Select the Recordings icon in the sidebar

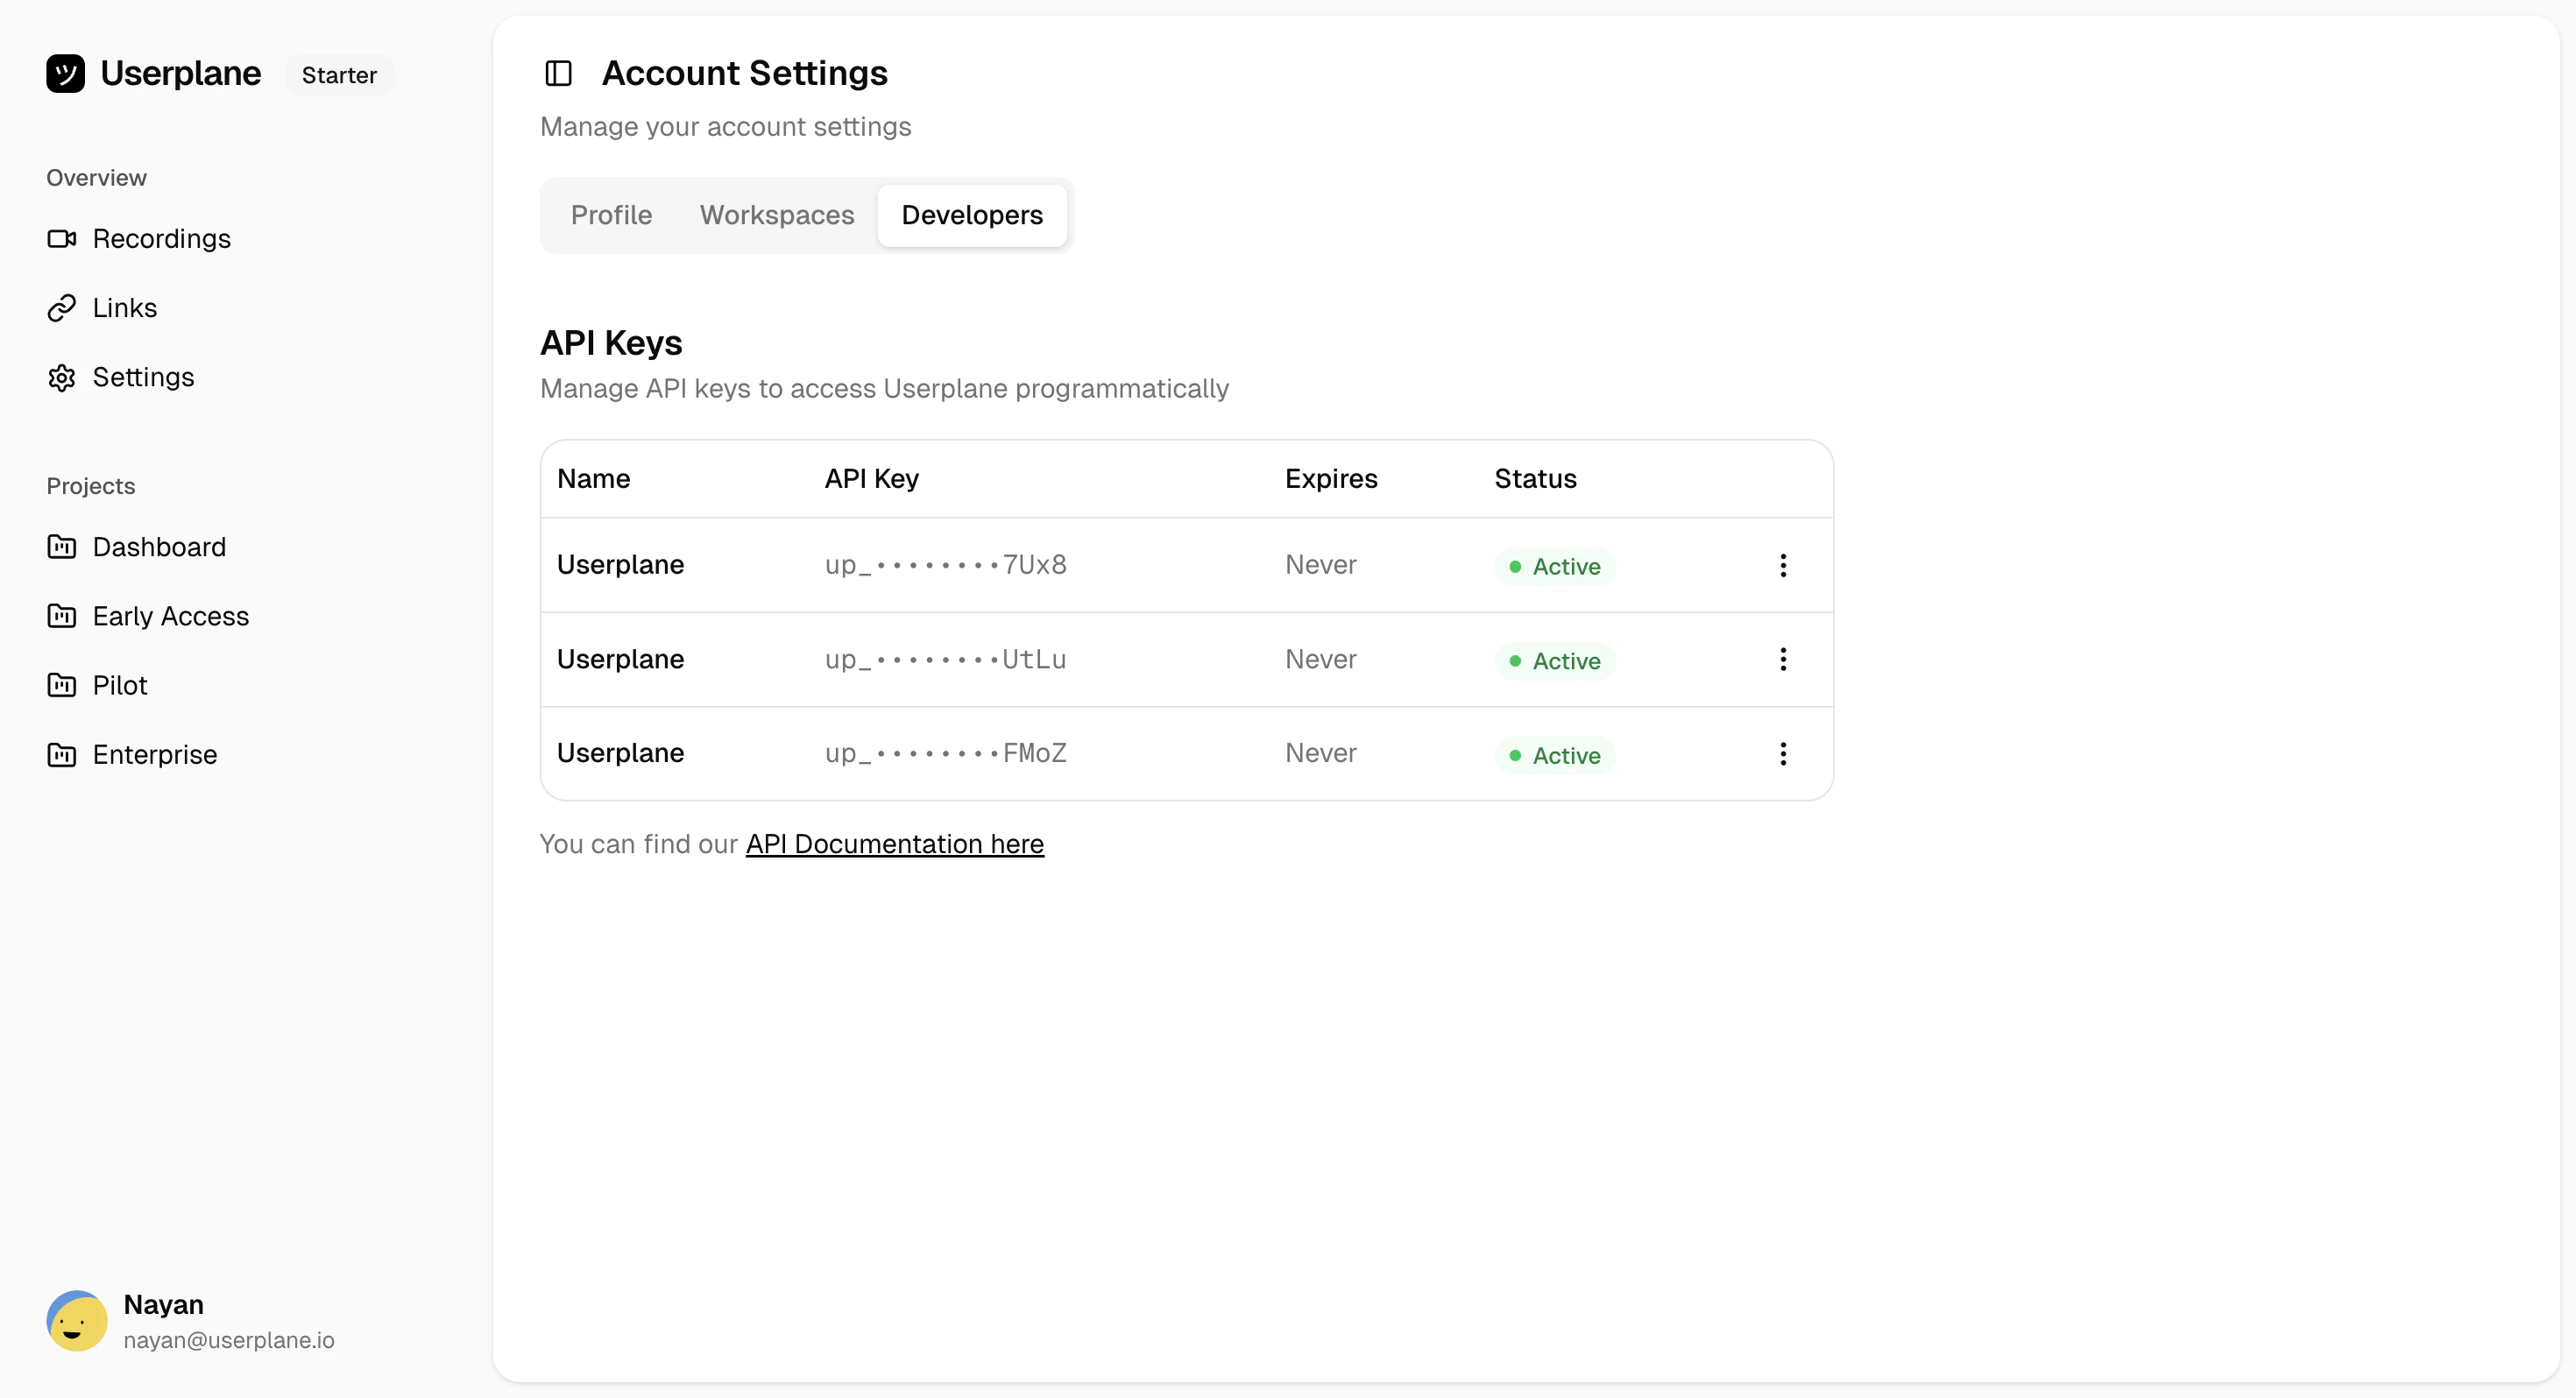pos(62,239)
